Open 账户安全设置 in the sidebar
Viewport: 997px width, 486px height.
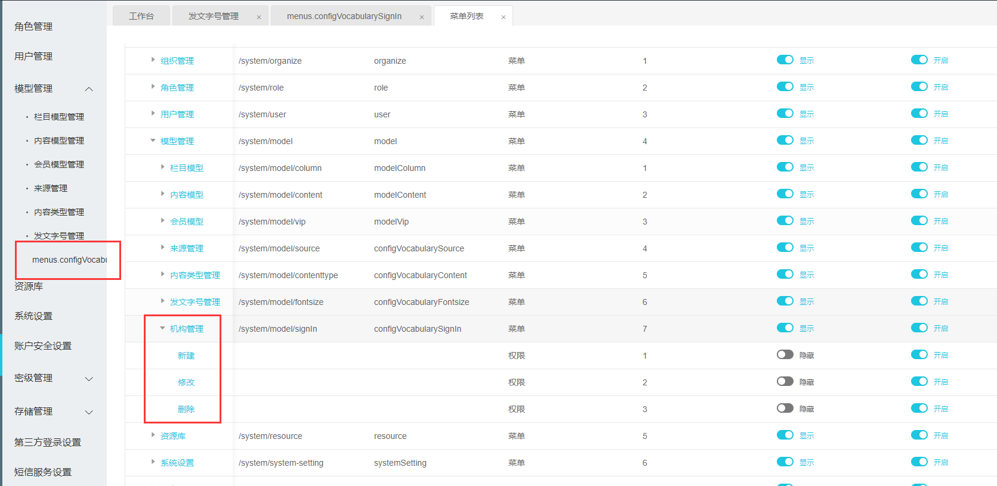[43, 346]
